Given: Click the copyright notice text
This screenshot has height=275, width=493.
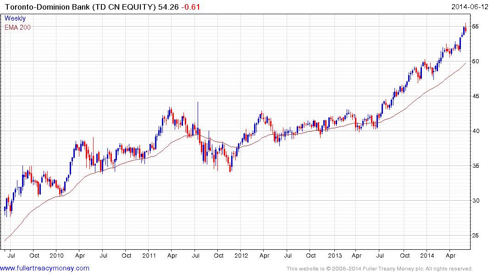Looking at the screenshot, I should point(380,269).
